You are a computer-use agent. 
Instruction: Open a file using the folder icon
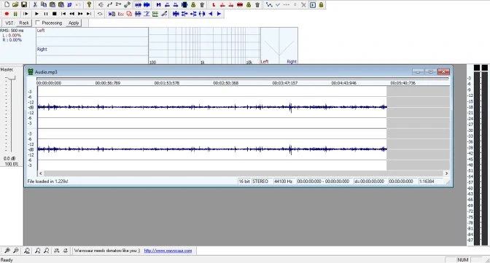pos(15,4)
